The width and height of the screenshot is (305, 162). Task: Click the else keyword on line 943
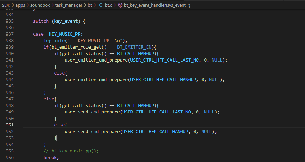point(59,73)
